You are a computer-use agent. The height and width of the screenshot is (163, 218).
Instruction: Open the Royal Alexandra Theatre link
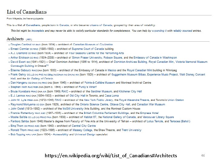134,100
